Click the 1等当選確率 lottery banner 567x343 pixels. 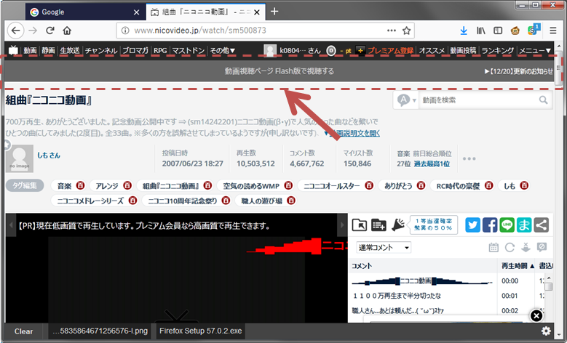coord(434,225)
